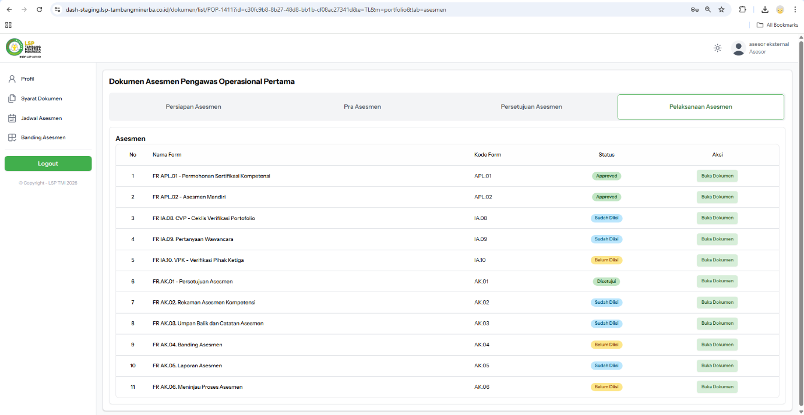Image resolution: width=804 pixels, height=415 pixels.
Task: Open the password manager key icon
Action: (694, 9)
